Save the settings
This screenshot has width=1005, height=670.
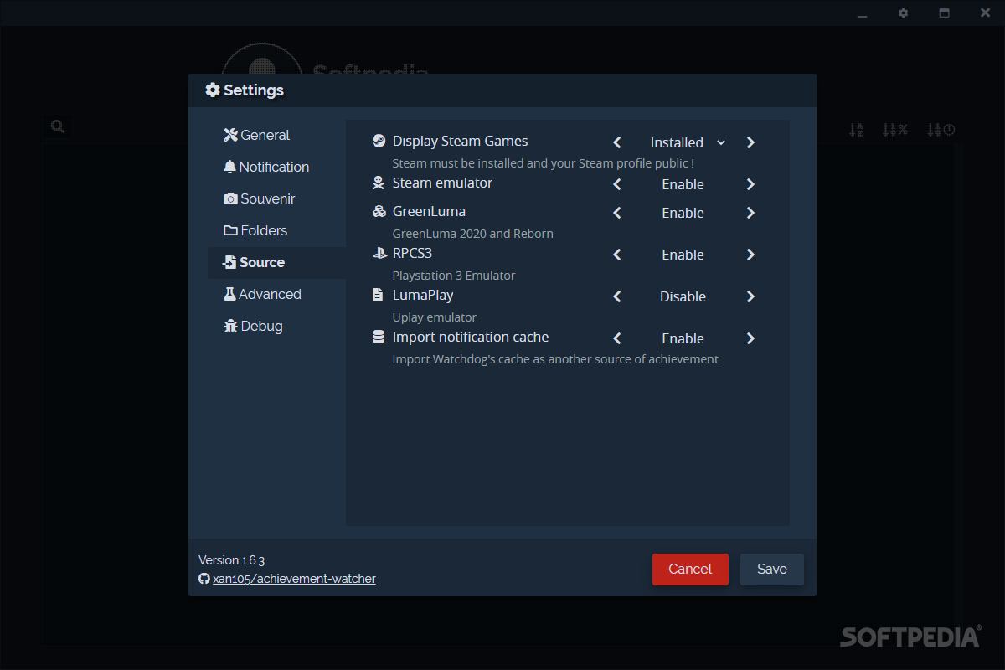click(772, 569)
